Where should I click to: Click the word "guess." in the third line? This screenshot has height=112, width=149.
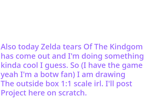(56, 66)
